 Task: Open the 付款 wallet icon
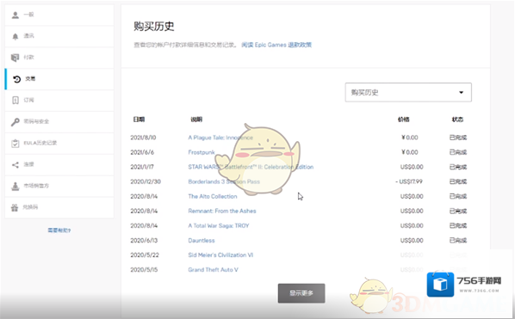(x=16, y=58)
